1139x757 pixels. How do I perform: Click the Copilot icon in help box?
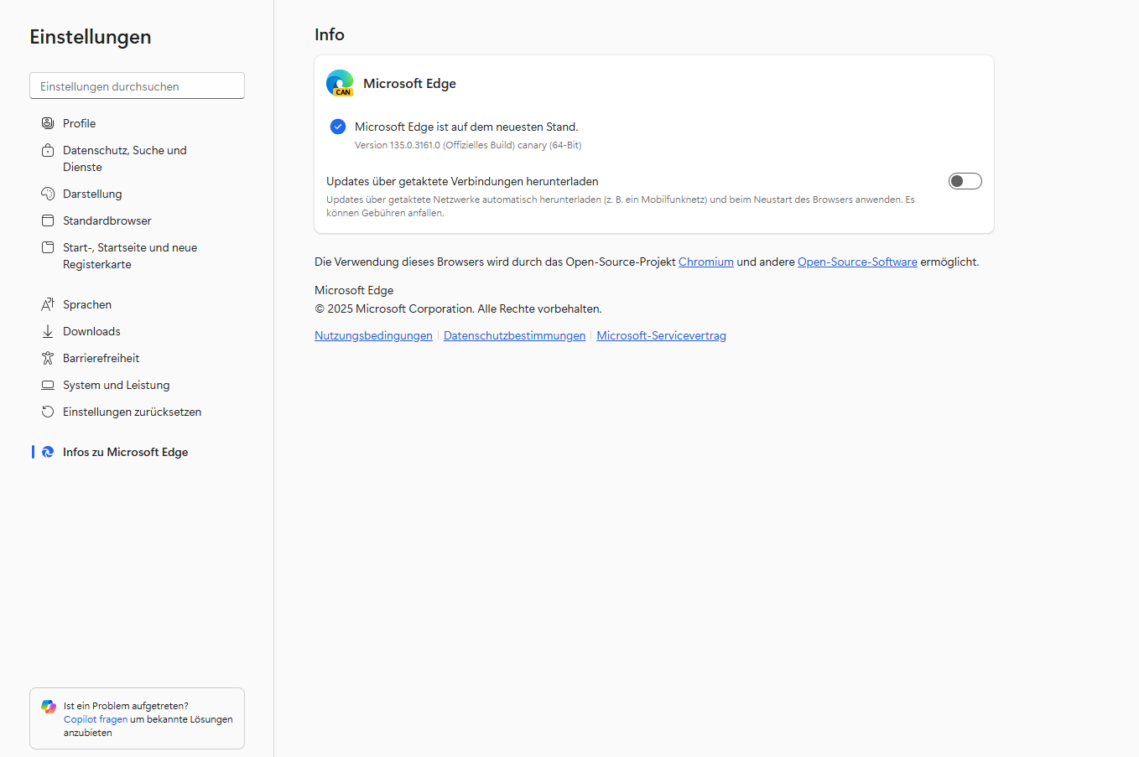[x=49, y=707]
